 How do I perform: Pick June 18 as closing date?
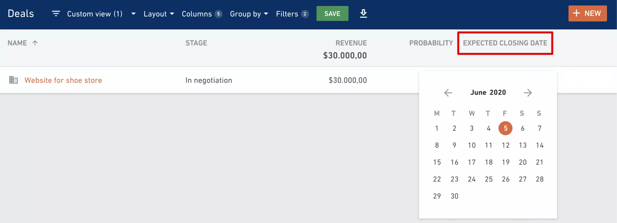(x=489, y=162)
